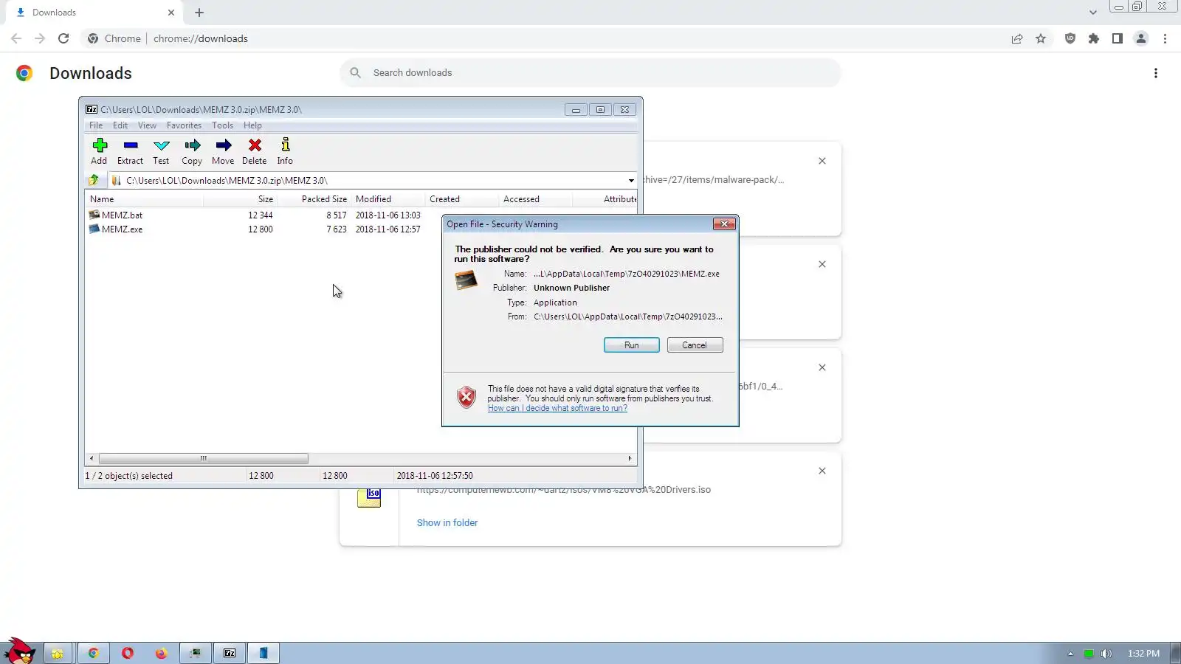Open the File menu in 7-Zip
Viewport: 1181px width, 664px height.
(x=96, y=125)
